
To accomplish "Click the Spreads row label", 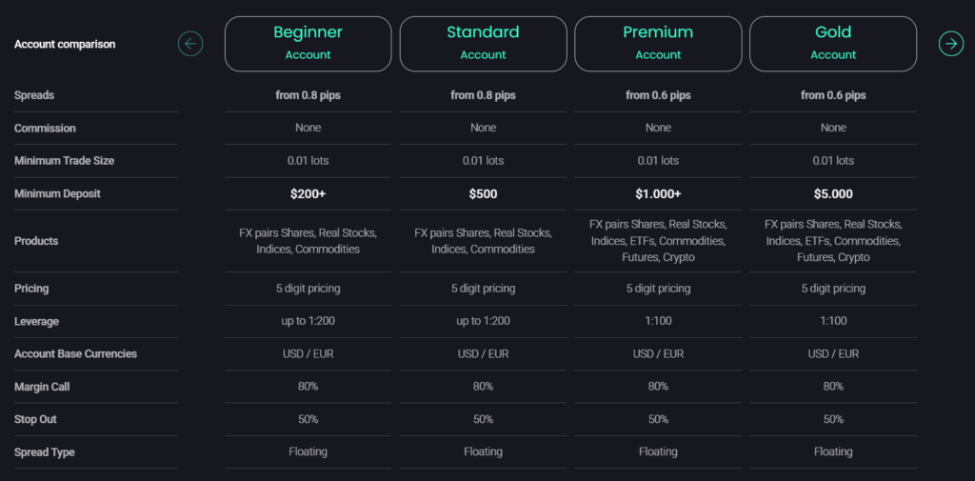I will 34,95.
